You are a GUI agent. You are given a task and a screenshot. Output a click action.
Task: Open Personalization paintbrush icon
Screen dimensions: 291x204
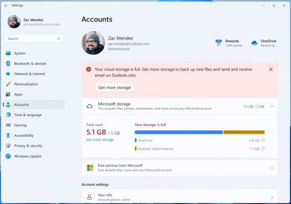[8, 84]
